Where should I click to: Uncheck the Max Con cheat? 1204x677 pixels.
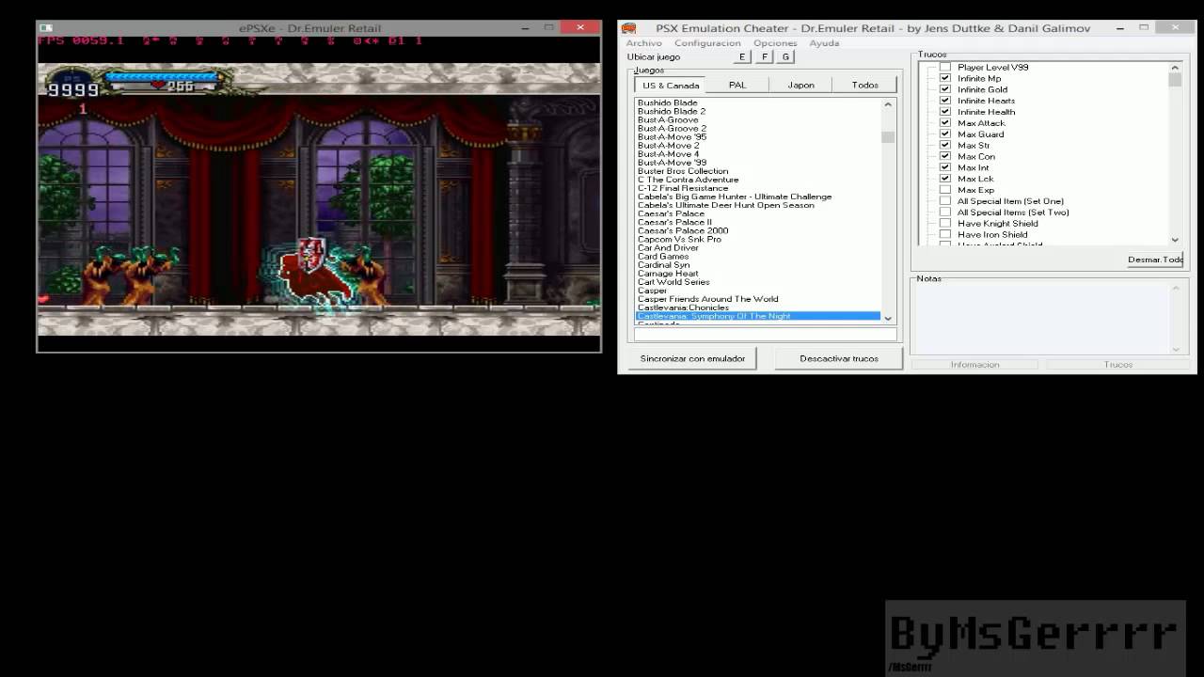click(945, 156)
